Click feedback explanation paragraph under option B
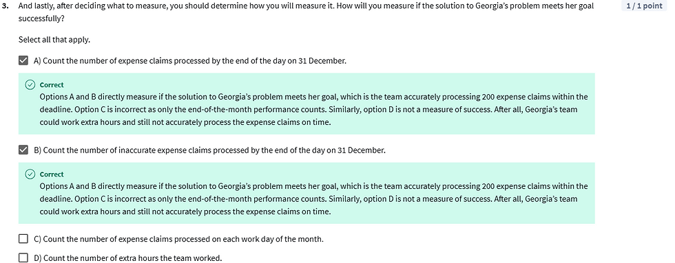This screenshot has width=675, height=263. pos(313,198)
